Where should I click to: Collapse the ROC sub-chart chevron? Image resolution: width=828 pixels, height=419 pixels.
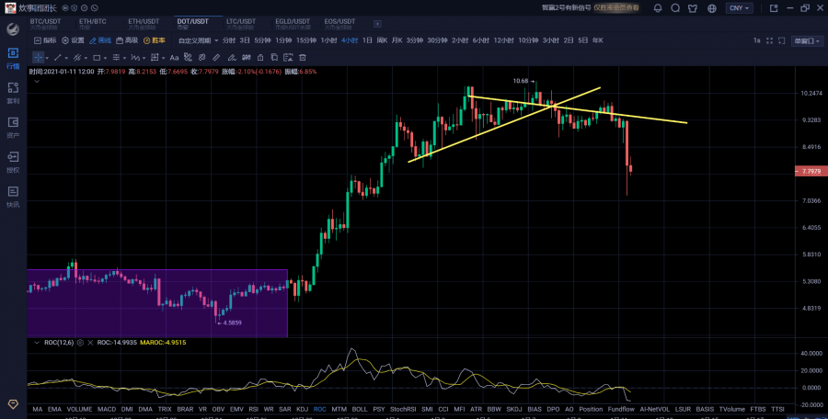[x=37, y=343]
